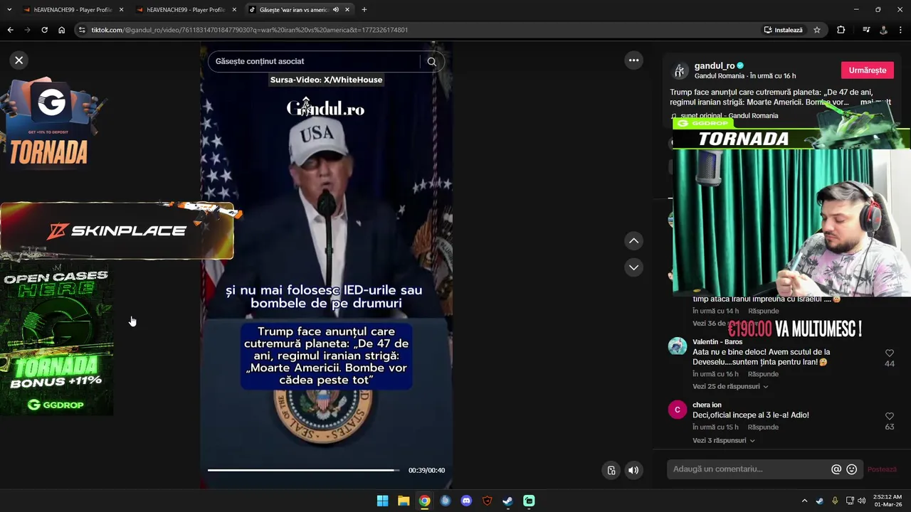
Task: Open File Explorer from the taskbar
Action: (x=404, y=501)
